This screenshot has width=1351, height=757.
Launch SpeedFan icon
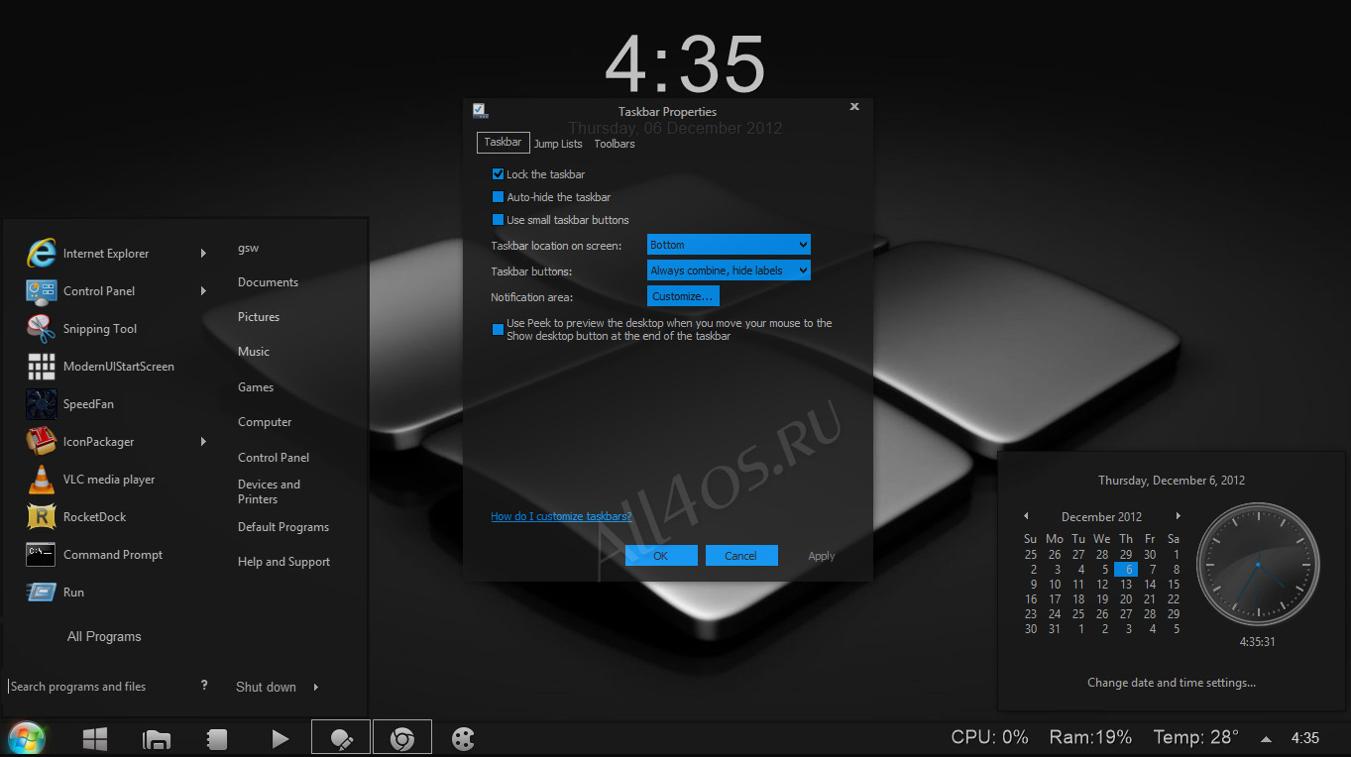[41, 404]
